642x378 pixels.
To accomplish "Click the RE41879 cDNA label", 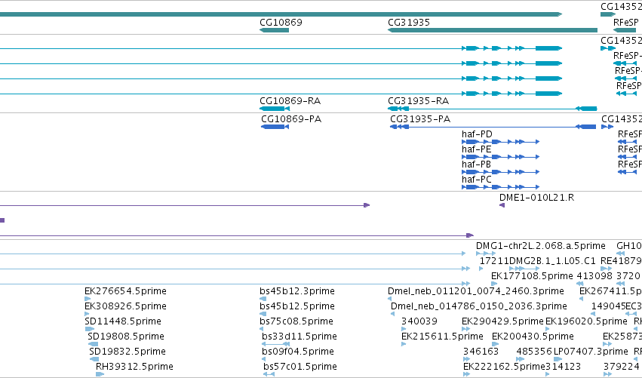I will click(x=621, y=261).
